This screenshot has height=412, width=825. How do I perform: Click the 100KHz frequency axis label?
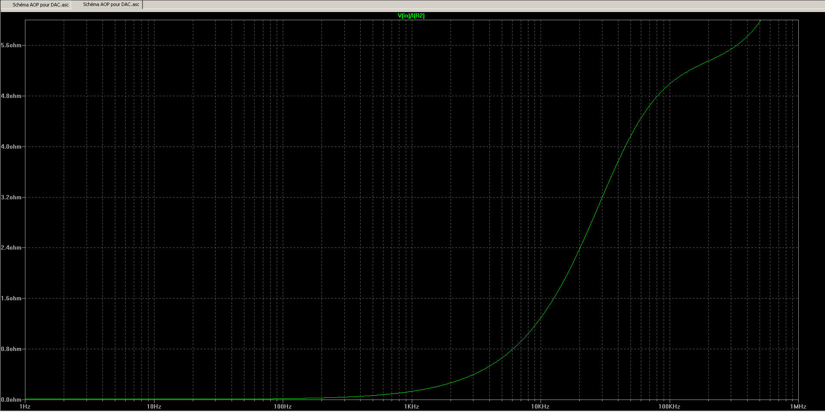click(669, 406)
